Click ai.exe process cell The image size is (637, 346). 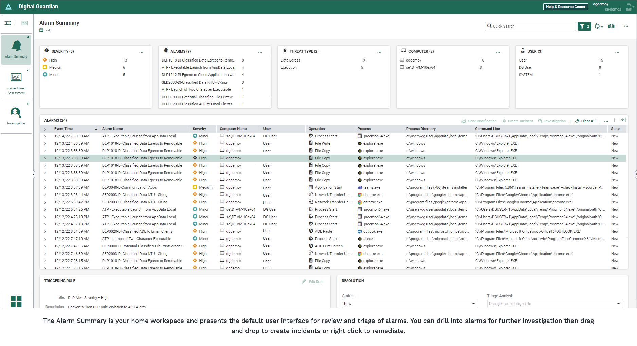tap(365, 239)
